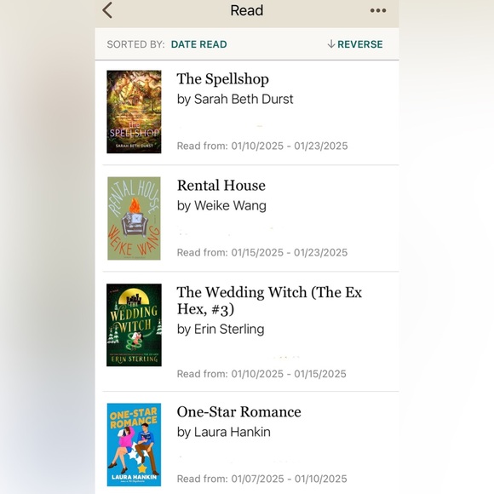
Task: Open The Wedding Witch cover image
Action: [x=134, y=325]
